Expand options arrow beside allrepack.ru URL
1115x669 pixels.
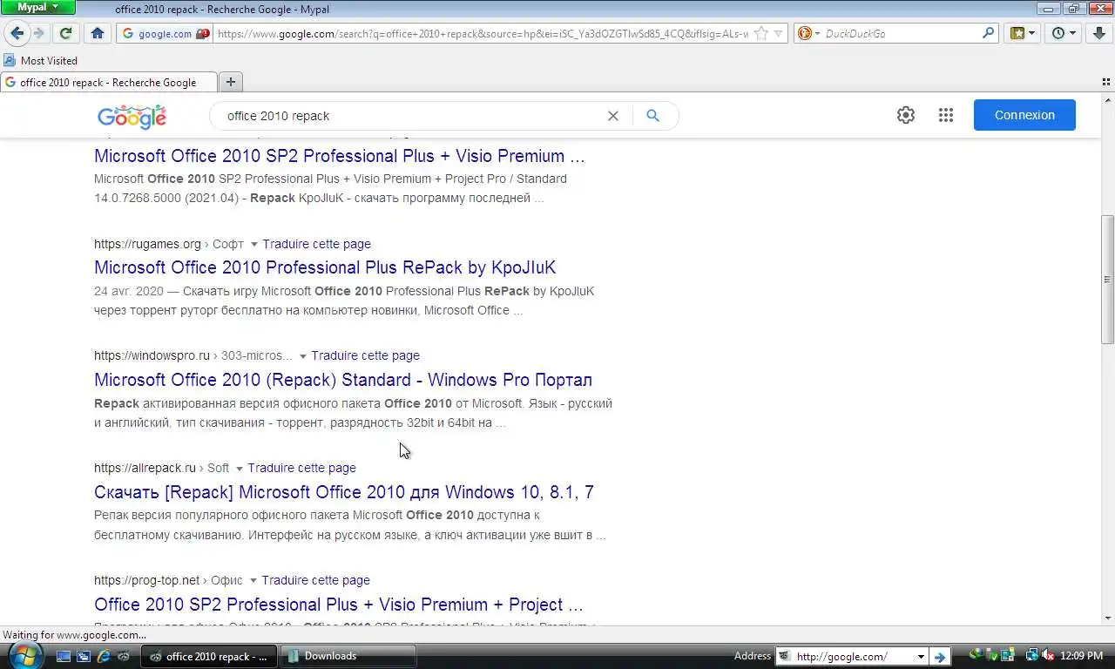[x=240, y=469]
